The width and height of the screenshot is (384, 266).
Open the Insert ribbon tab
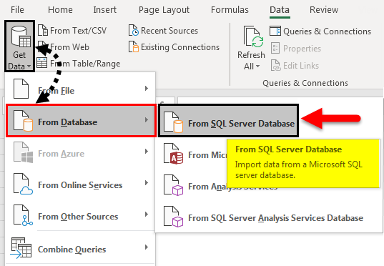(105, 10)
